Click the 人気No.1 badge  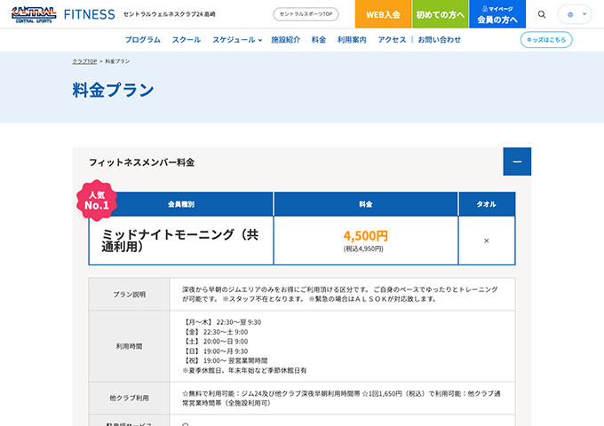click(x=96, y=200)
